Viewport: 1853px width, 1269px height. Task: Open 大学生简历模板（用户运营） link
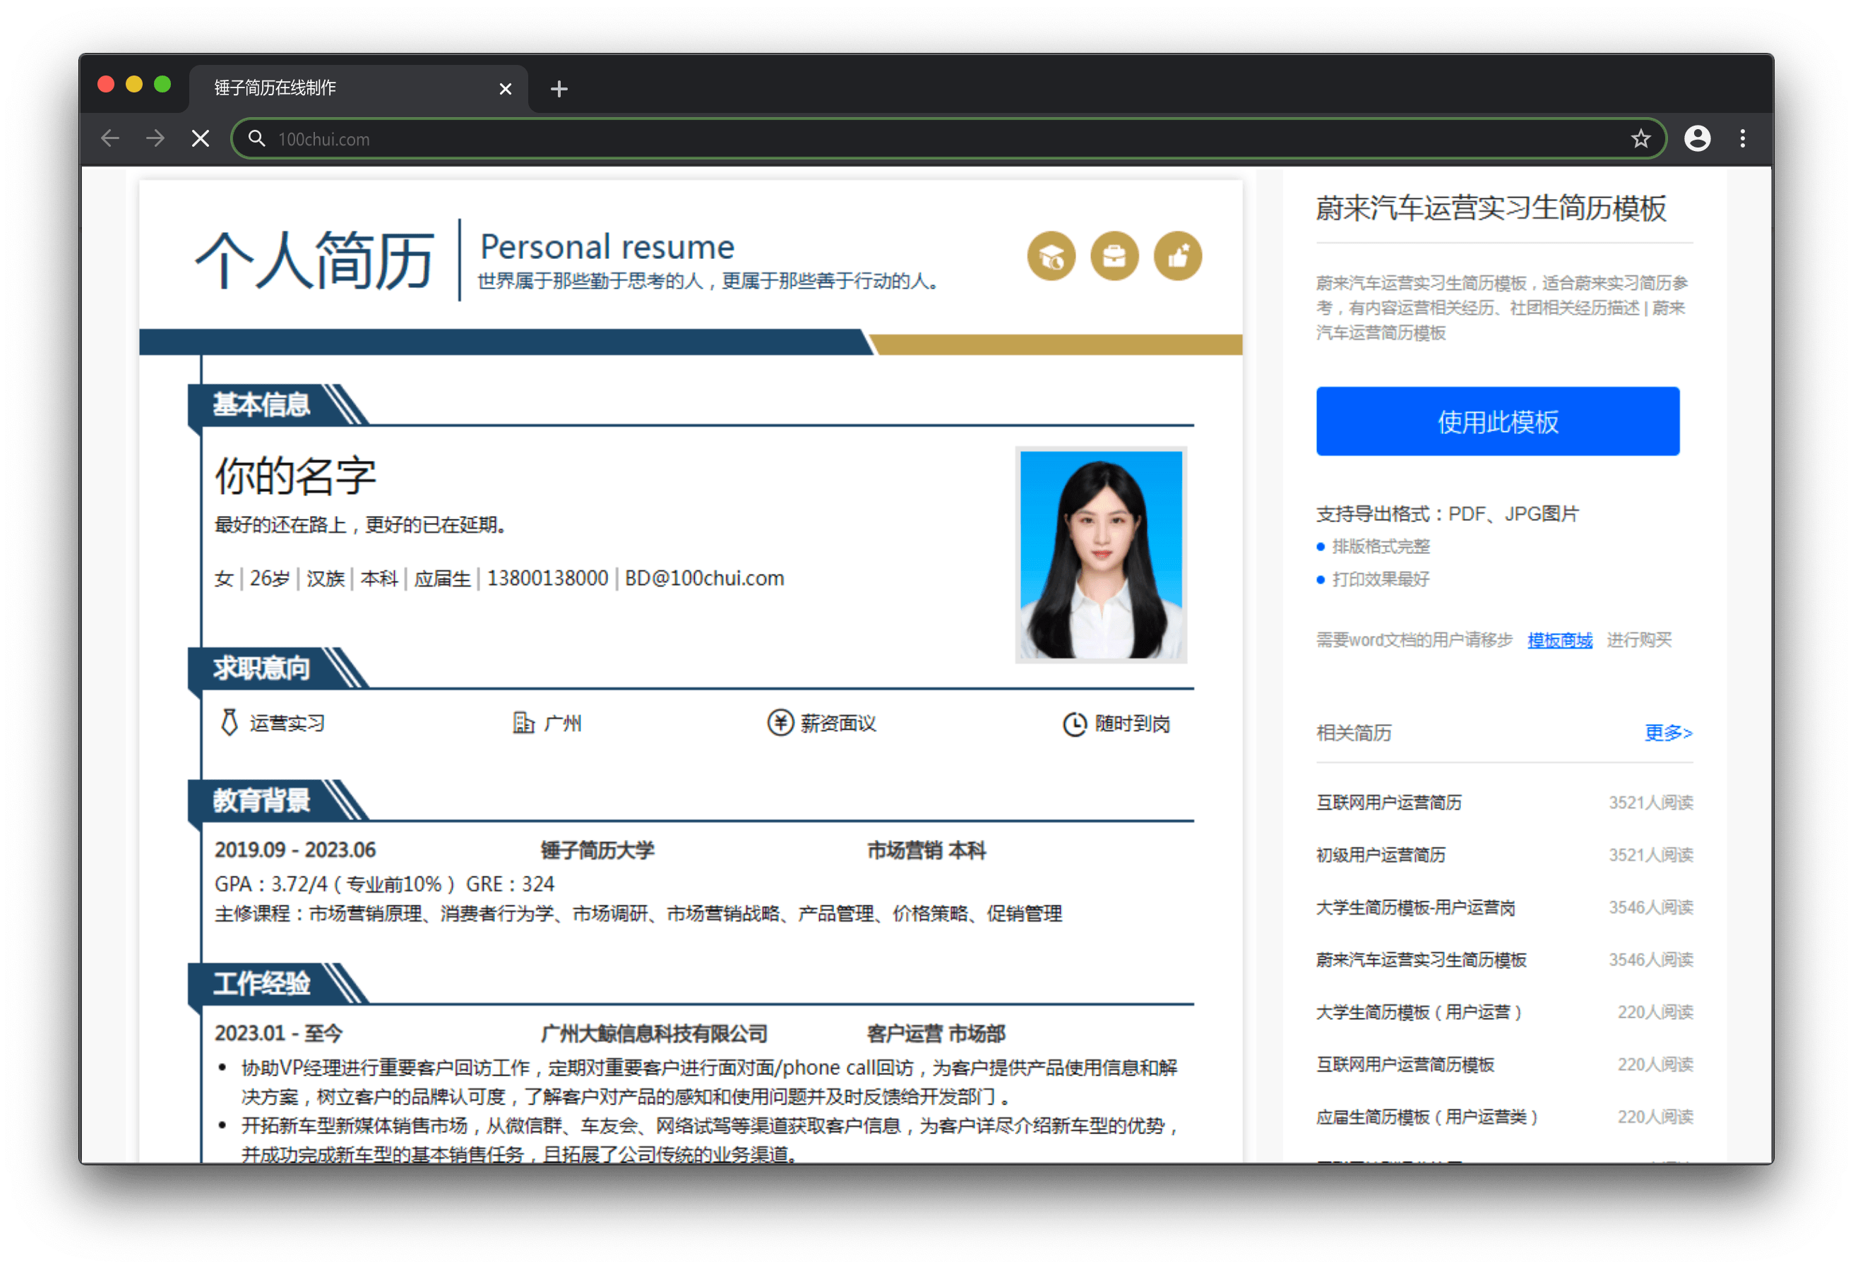coord(1419,1012)
